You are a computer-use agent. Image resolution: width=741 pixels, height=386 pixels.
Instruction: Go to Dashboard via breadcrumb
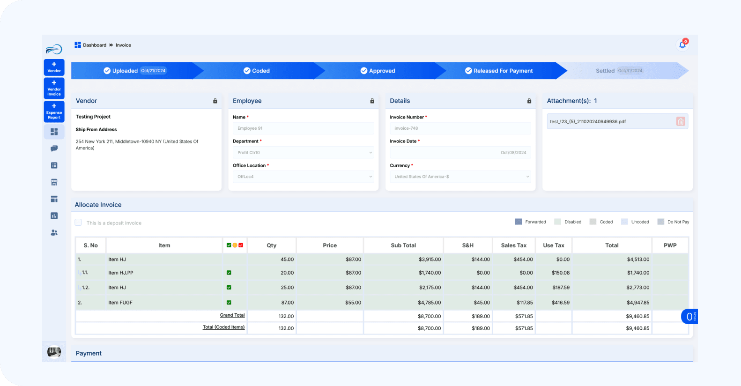point(95,45)
